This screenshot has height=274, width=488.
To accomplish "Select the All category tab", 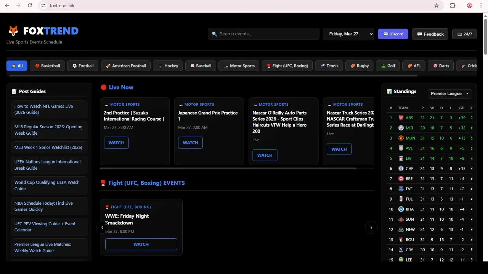I will pos(17,66).
